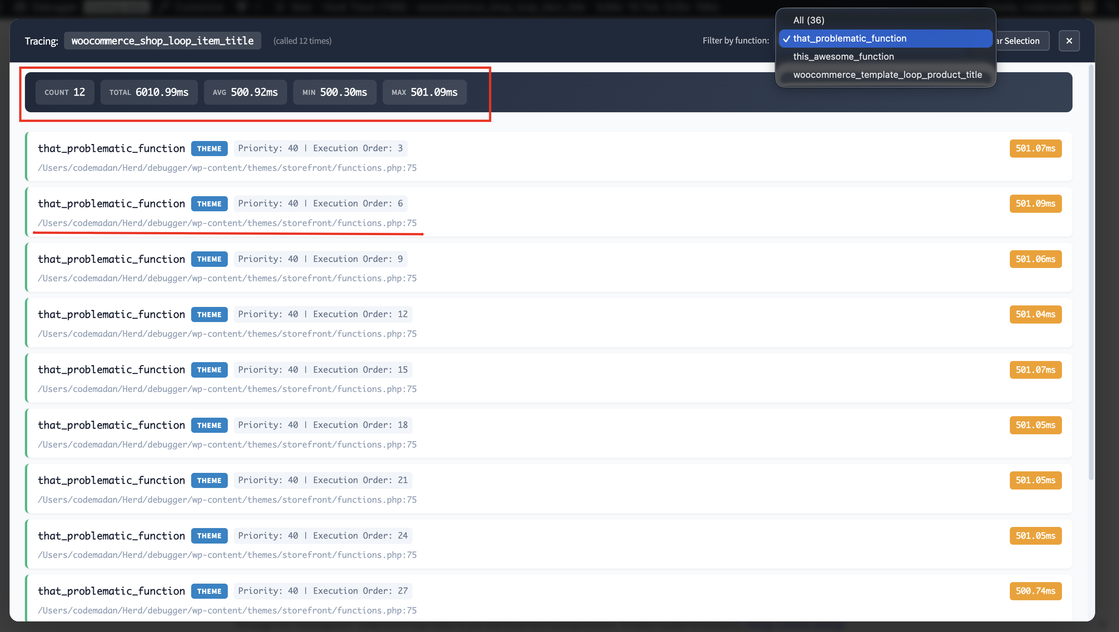Click the '(called 12 times)' text
1119x632 pixels.
point(302,41)
